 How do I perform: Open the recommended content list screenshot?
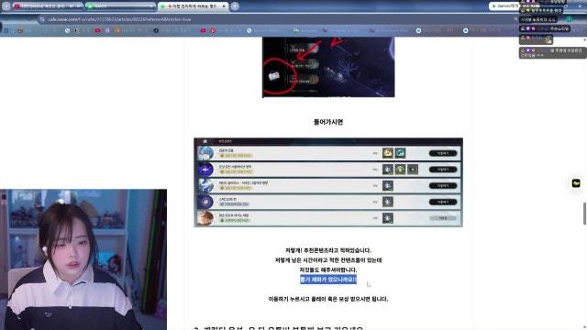click(328, 182)
